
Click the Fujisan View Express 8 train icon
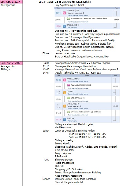[x=68, y=85]
